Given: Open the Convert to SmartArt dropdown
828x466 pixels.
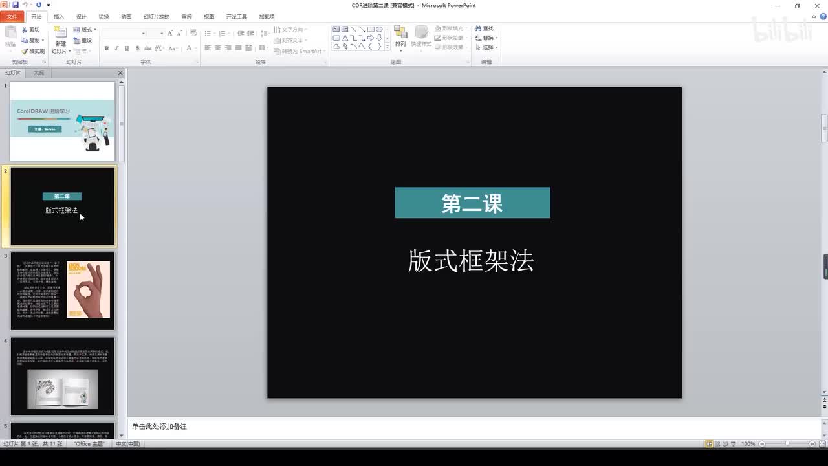Looking at the screenshot, I should 301,51.
